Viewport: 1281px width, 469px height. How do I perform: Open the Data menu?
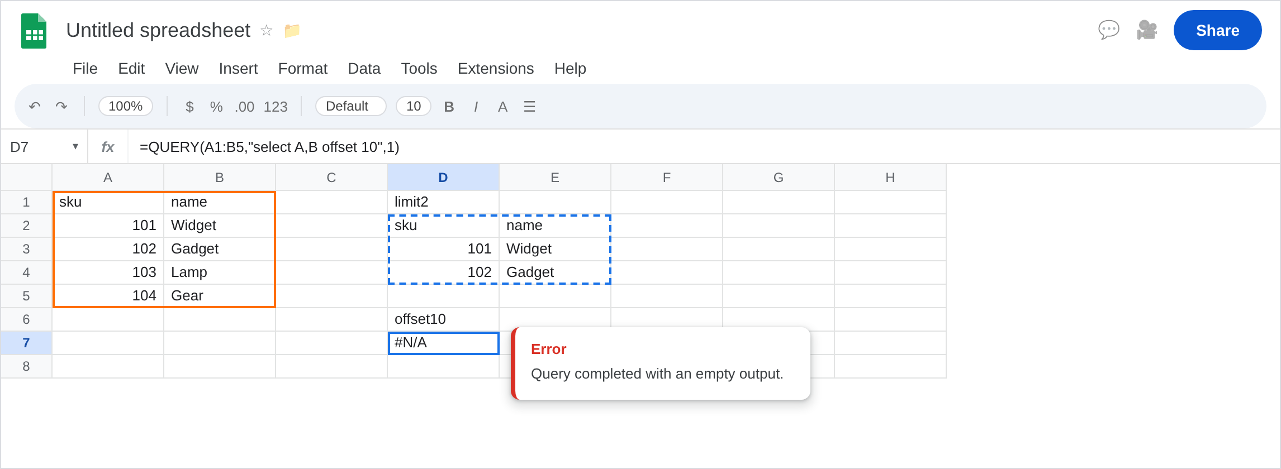[x=364, y=69]
